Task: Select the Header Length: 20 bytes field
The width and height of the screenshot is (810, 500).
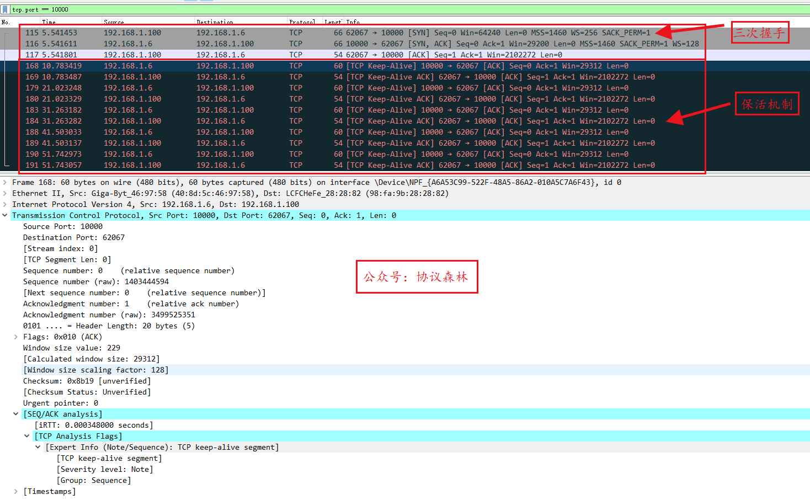Action: click(x=109, y=326)
